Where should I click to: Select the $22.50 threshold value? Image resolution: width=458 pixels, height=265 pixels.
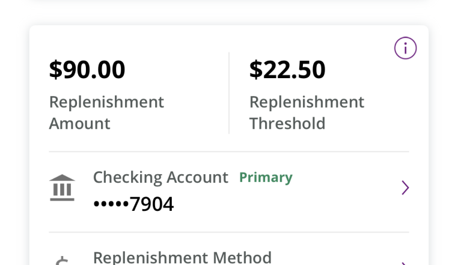click(x=287, y=70)
